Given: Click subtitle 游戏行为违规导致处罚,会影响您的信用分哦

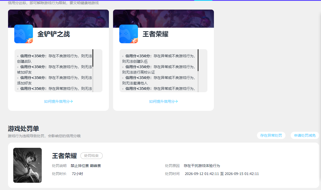Looking at the screenshot, I should 44,136.
